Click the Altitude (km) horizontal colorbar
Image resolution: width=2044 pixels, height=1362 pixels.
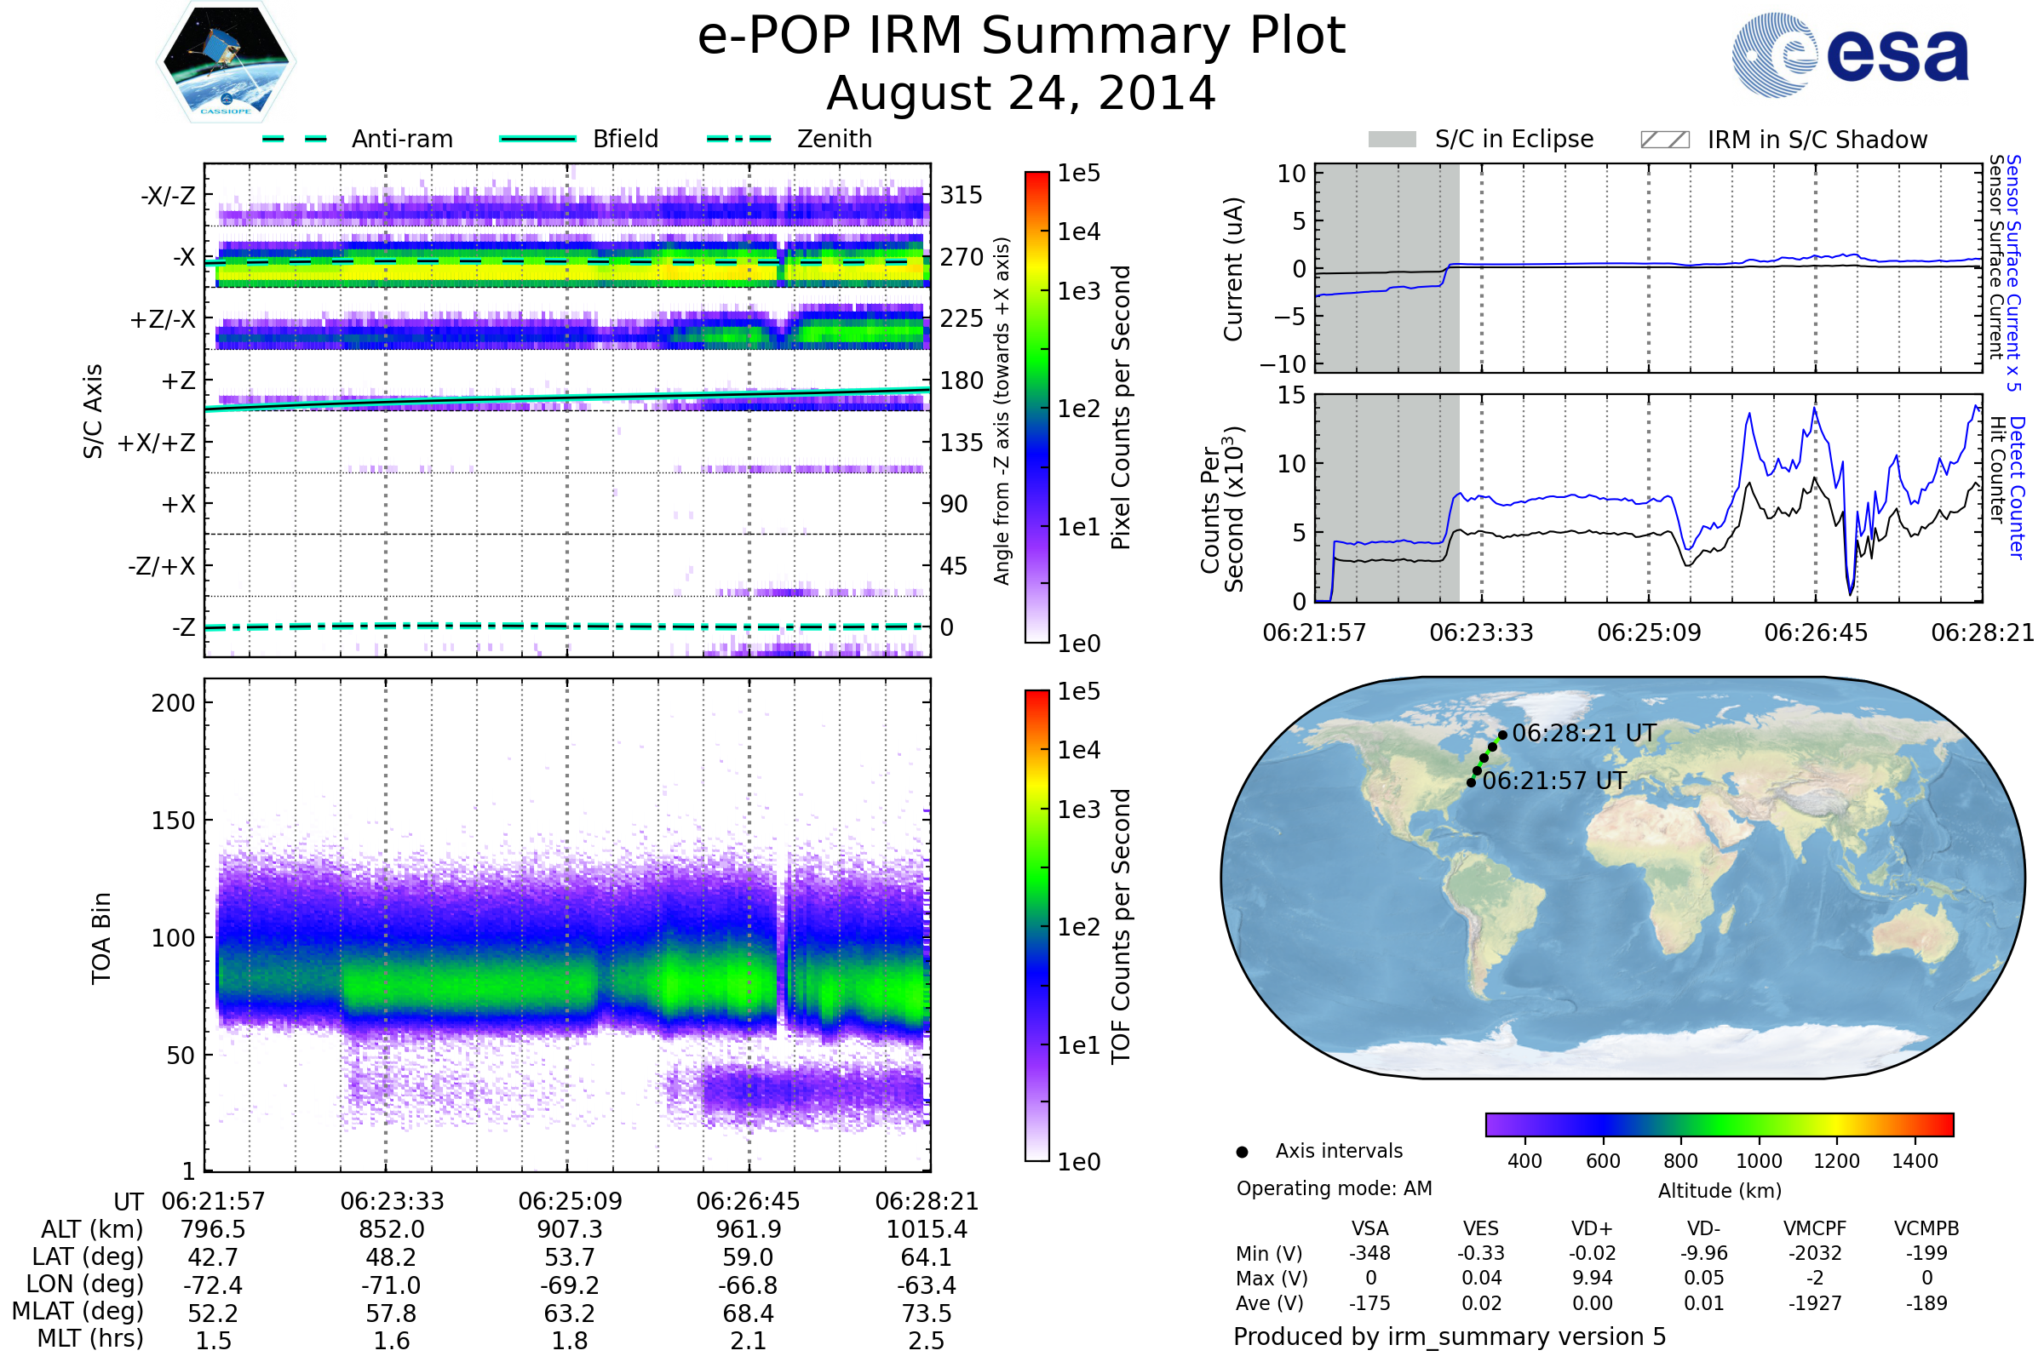[1719, 1125]
